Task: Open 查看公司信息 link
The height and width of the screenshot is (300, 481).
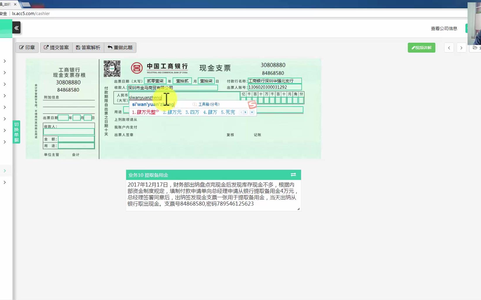Action: point(444,28)
